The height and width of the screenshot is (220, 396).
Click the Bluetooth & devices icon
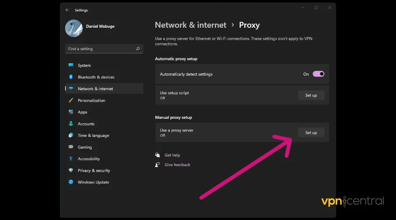pos(71,77)
